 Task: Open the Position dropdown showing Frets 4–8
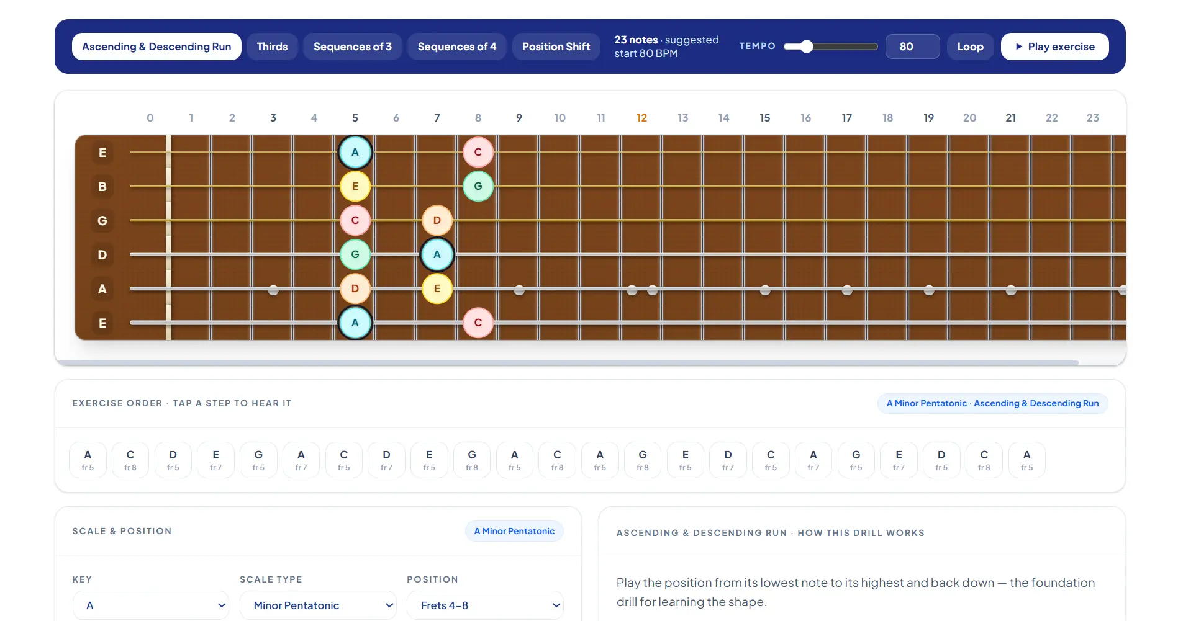click(485, 605)
